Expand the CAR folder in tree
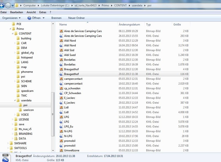 pyautogui.click(x=15, y=43)
